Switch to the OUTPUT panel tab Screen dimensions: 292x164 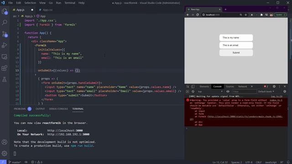[40, 109]
